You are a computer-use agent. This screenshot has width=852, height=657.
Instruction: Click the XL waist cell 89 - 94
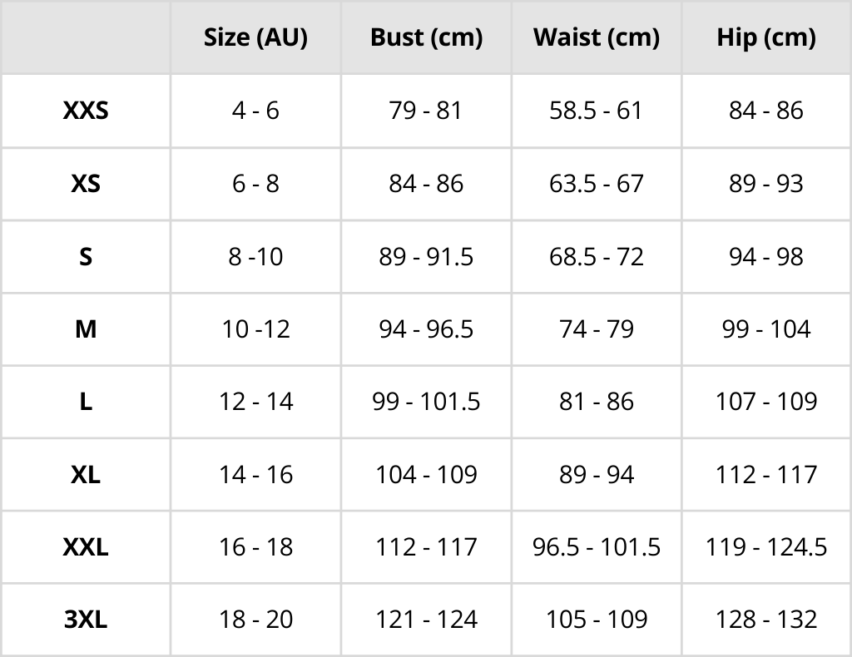pos(597,475)
